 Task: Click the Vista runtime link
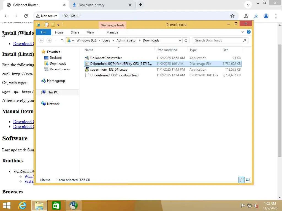[29, 181]
